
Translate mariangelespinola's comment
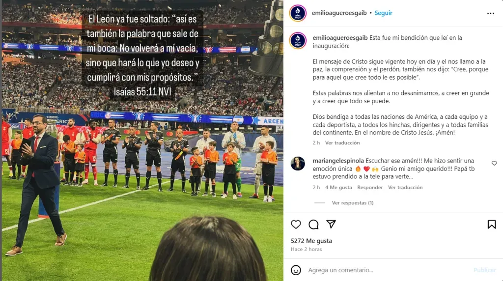(x=405, y=187)
